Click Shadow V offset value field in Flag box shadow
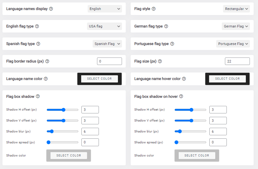This screenshot has width=258, height=169. tap(90, 121)
